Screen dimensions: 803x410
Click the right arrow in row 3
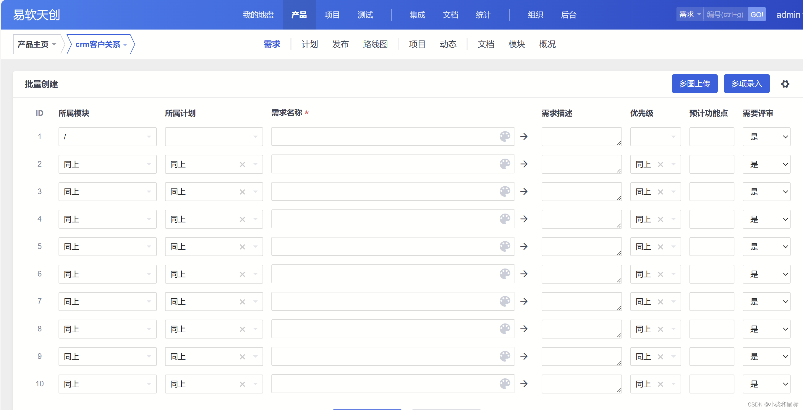(524, 191)
